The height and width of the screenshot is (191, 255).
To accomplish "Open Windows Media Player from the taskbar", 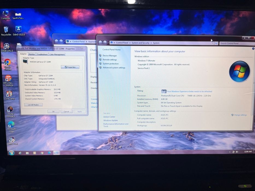I will [x=35, y=153].
